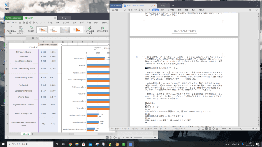Viewport: 262px width, 147px height.
Task: Open chart quick layout in ribbon
Action: 21,30
